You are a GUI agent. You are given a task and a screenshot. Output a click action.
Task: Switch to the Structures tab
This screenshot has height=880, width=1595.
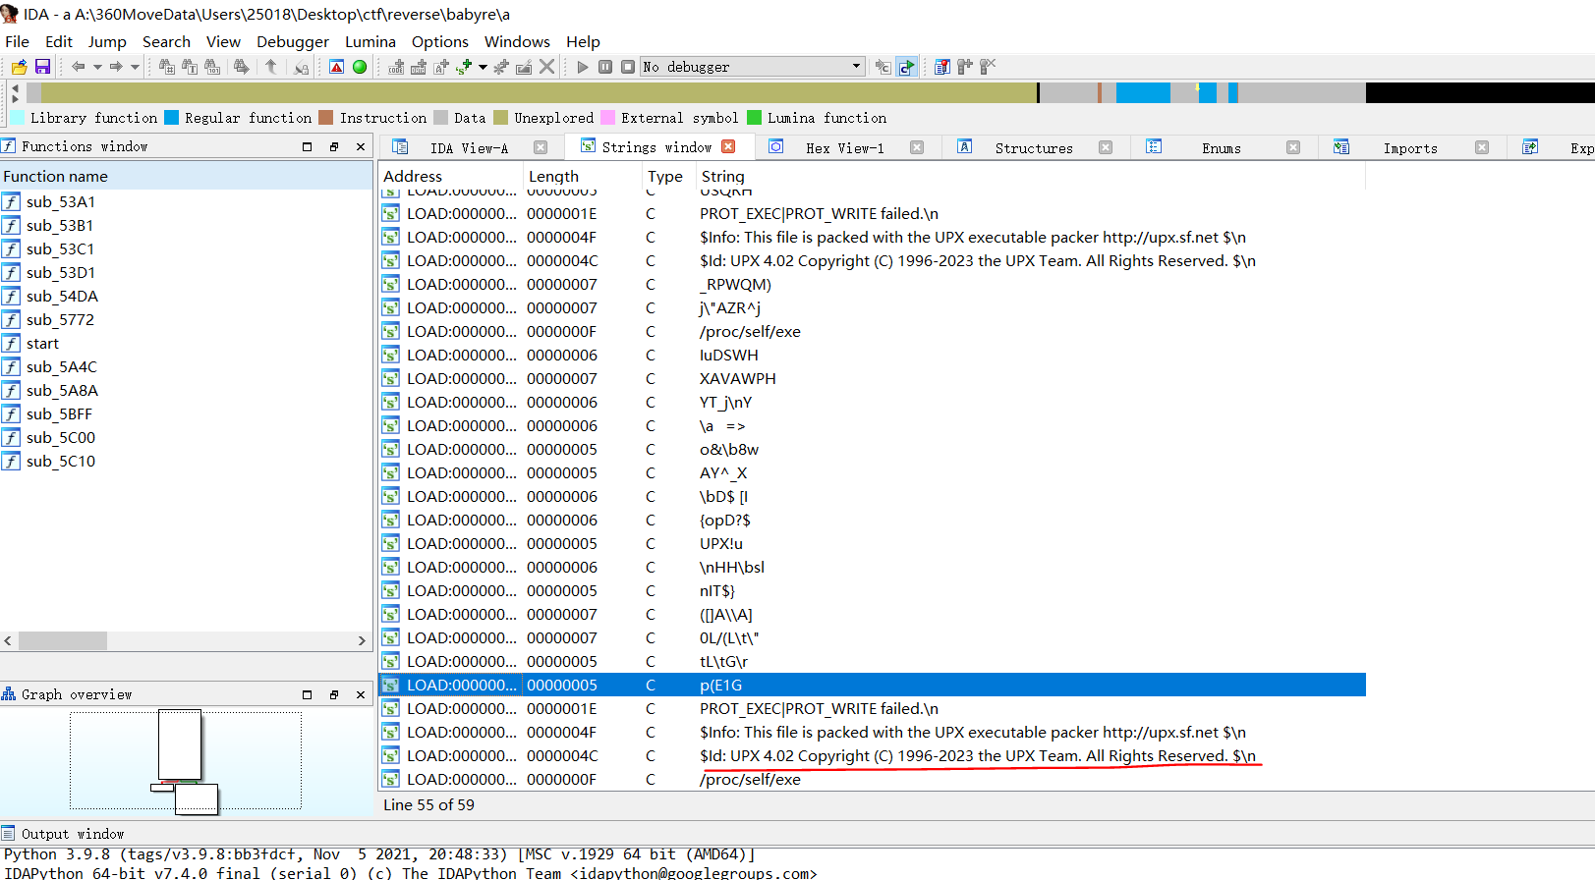pos(1034,148)
